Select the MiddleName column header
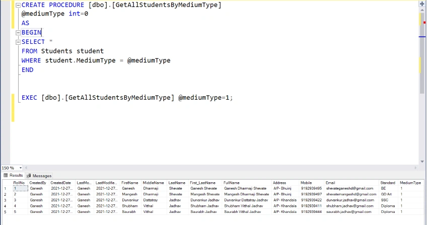The width and height of the screenshot is (428, 225). (154, 183)
